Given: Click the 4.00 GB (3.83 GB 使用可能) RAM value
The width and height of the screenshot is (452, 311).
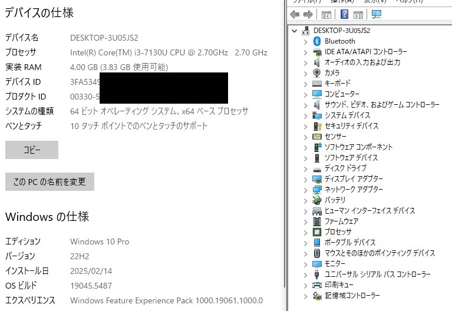Looking at the screenshot, I should (119, 67).
